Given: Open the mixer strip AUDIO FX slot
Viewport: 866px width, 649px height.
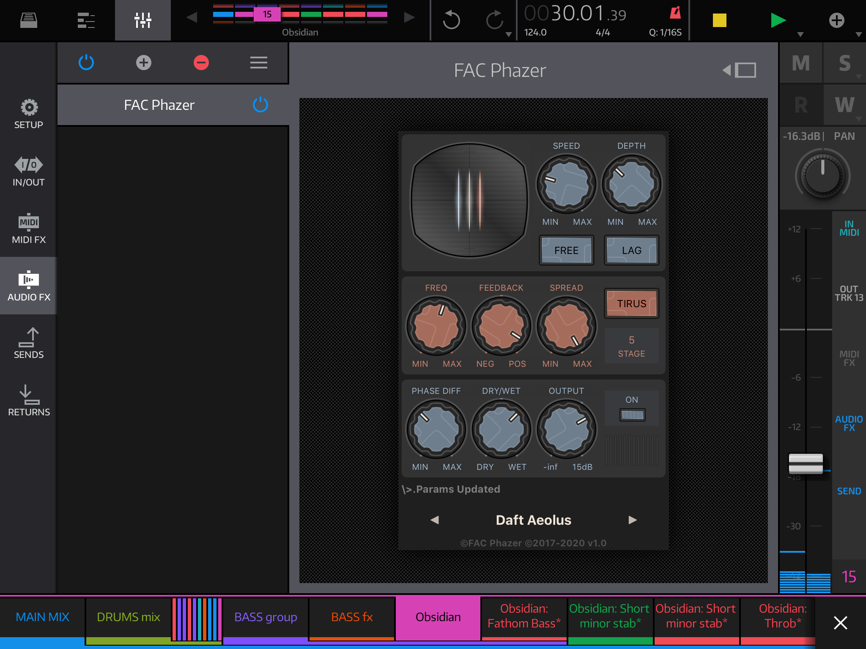Looking at the screenshot, I should [849, 423].
